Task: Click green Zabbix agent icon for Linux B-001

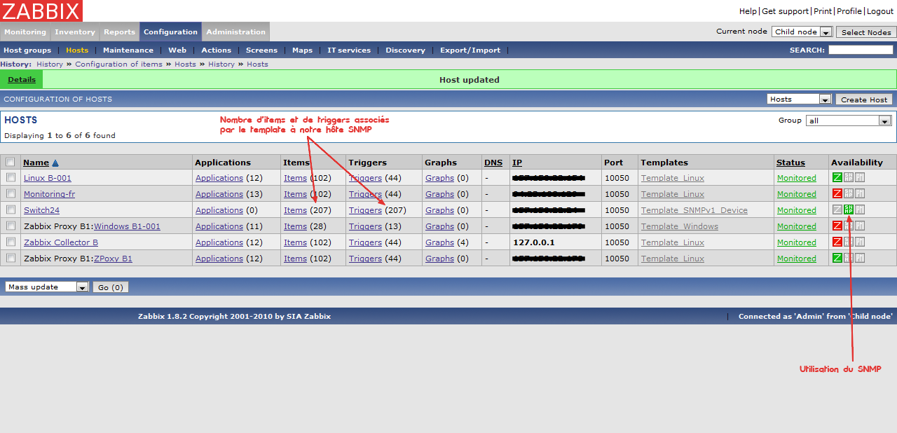Action: click(x=837, y=177)
